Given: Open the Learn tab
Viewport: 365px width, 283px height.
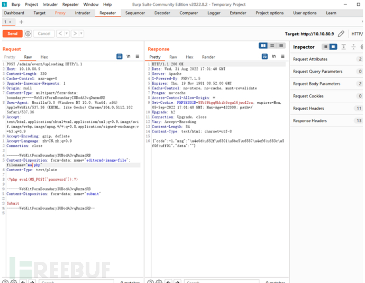Looking at the screenshot, I should click(331, 13).
